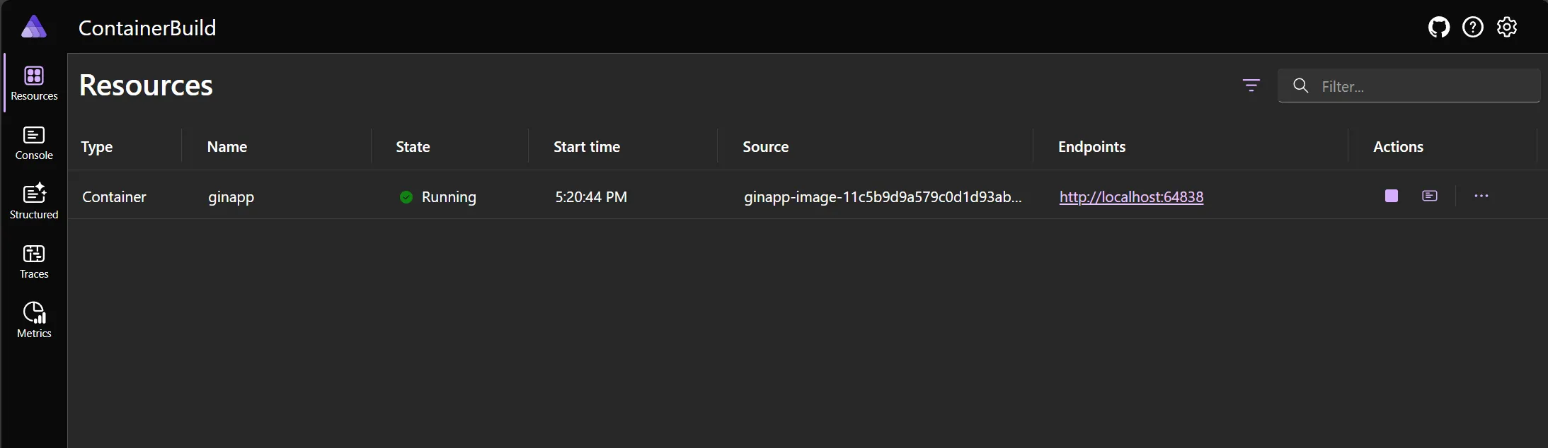Open the Console logs page
The height and width of the screenshot is (448, 1548).
(33, 143)
